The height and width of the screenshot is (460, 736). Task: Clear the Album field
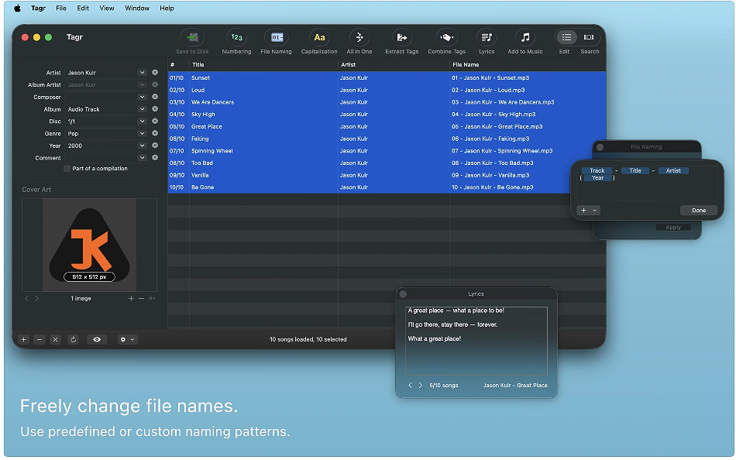[155, 109]
